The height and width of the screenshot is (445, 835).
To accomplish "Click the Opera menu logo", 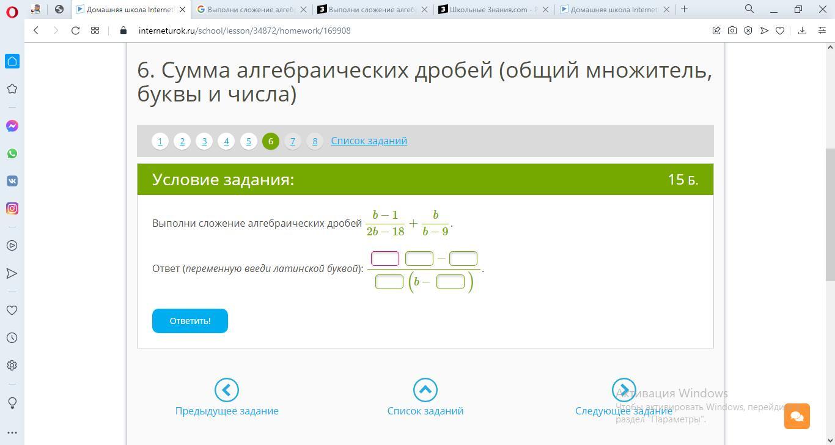I will coord(12,11).
